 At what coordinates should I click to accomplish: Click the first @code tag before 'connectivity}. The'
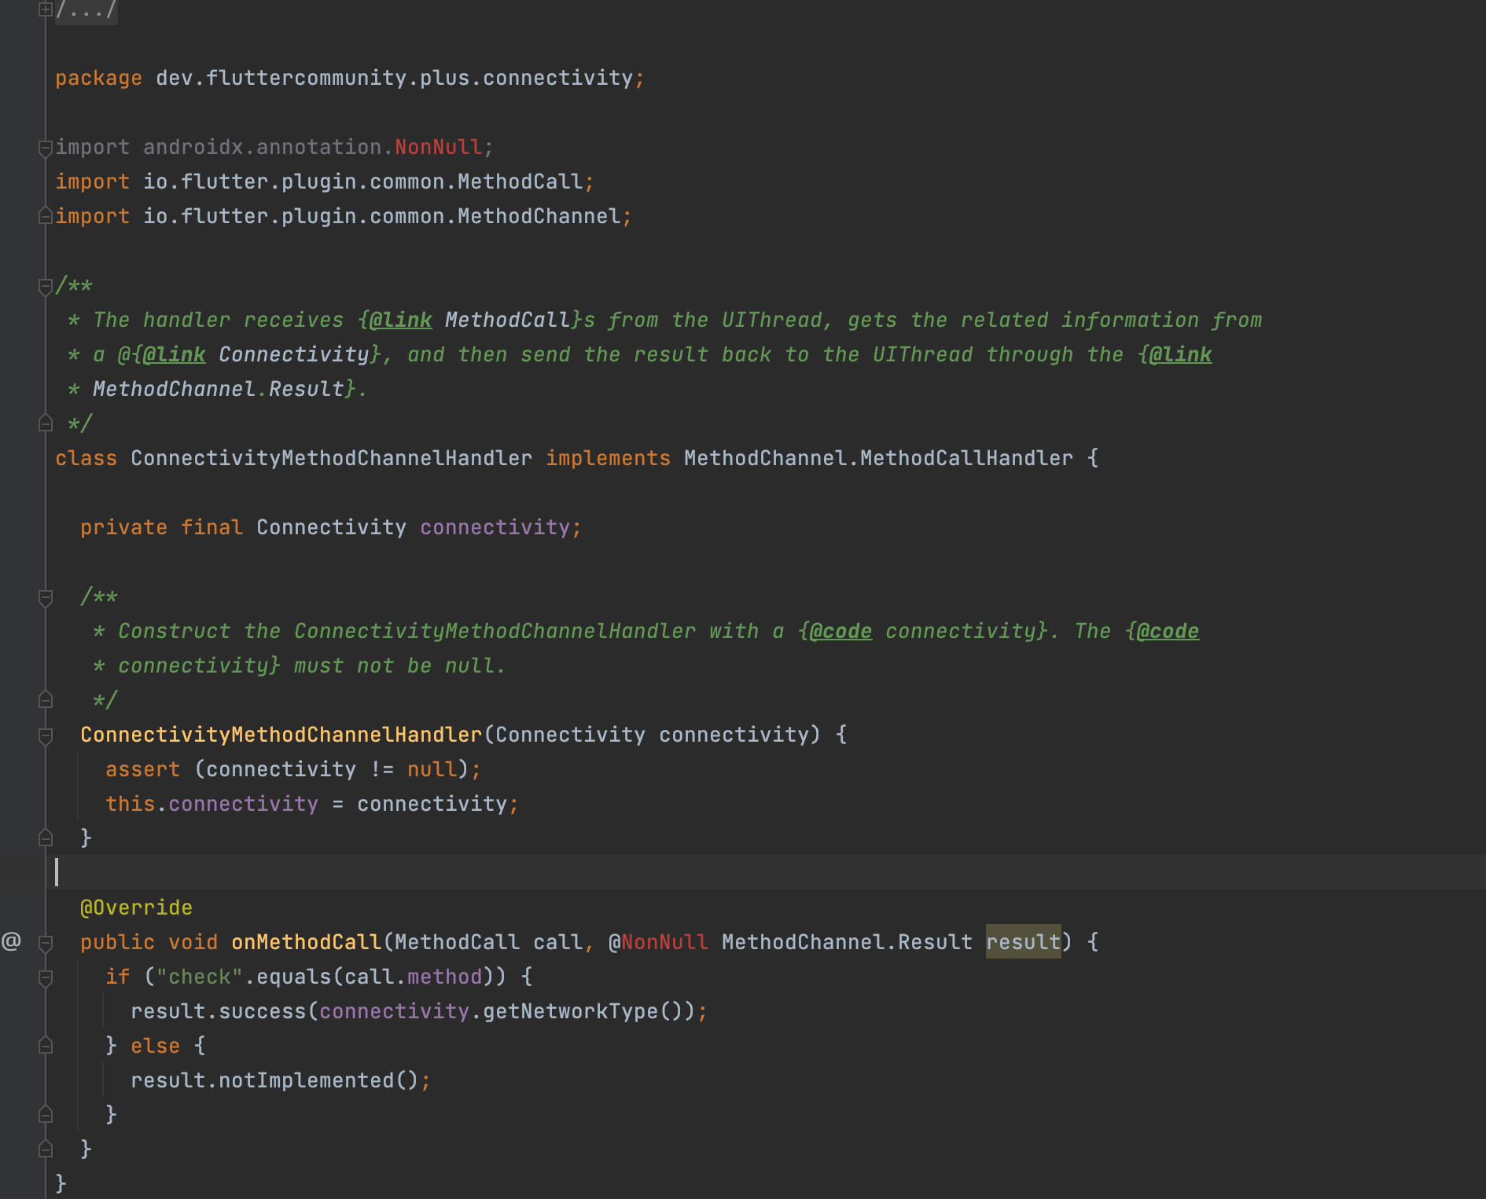(x=840, y=631)
